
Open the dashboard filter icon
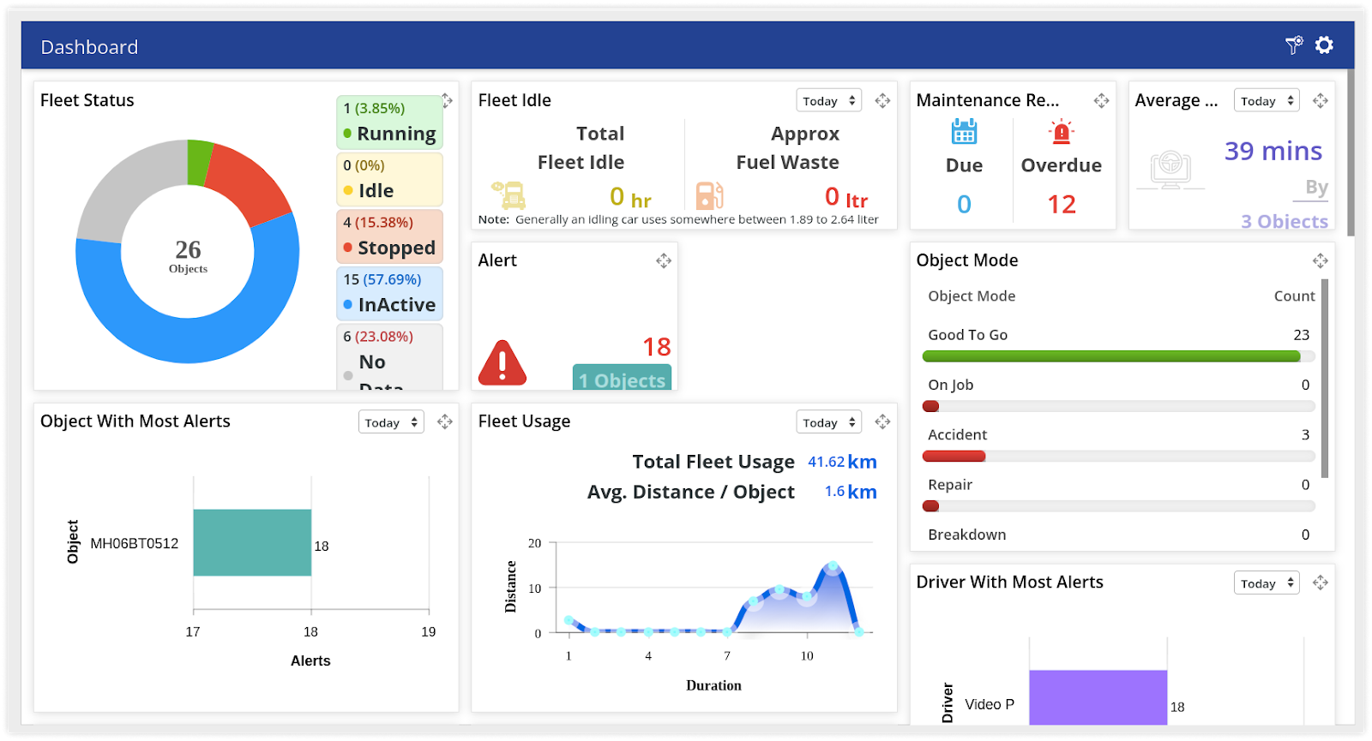coord(1294,45)
